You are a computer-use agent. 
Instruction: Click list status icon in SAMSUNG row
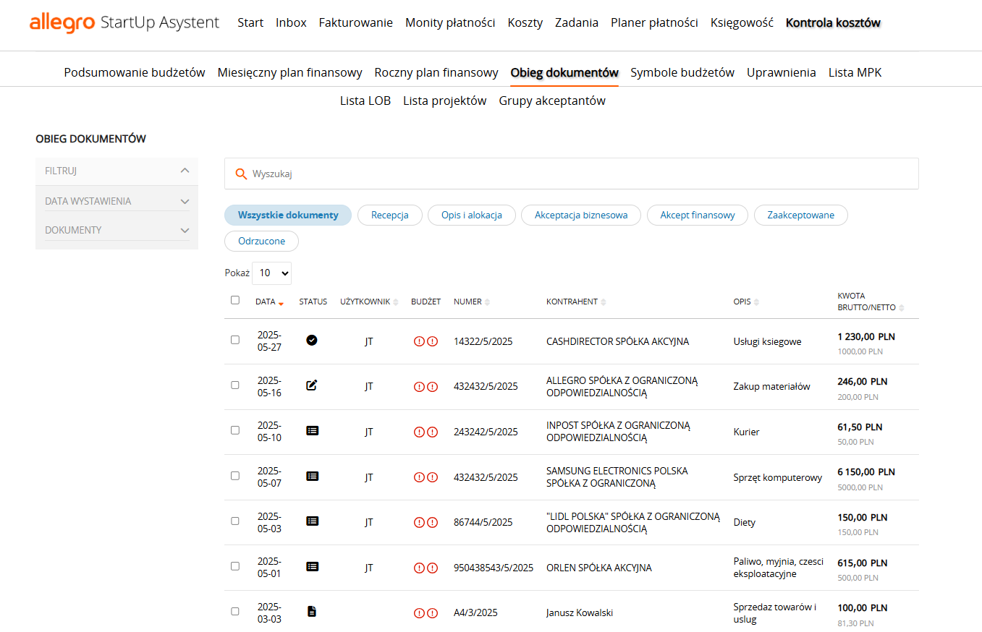tap(312, 476)
